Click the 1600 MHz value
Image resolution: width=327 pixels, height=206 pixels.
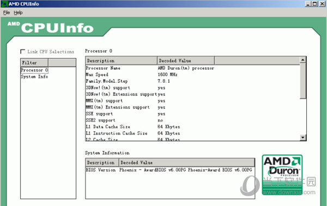click(167, 75)
